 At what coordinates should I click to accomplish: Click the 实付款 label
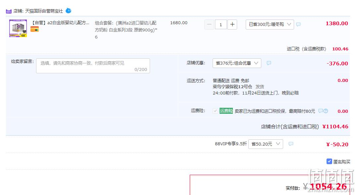293,188
